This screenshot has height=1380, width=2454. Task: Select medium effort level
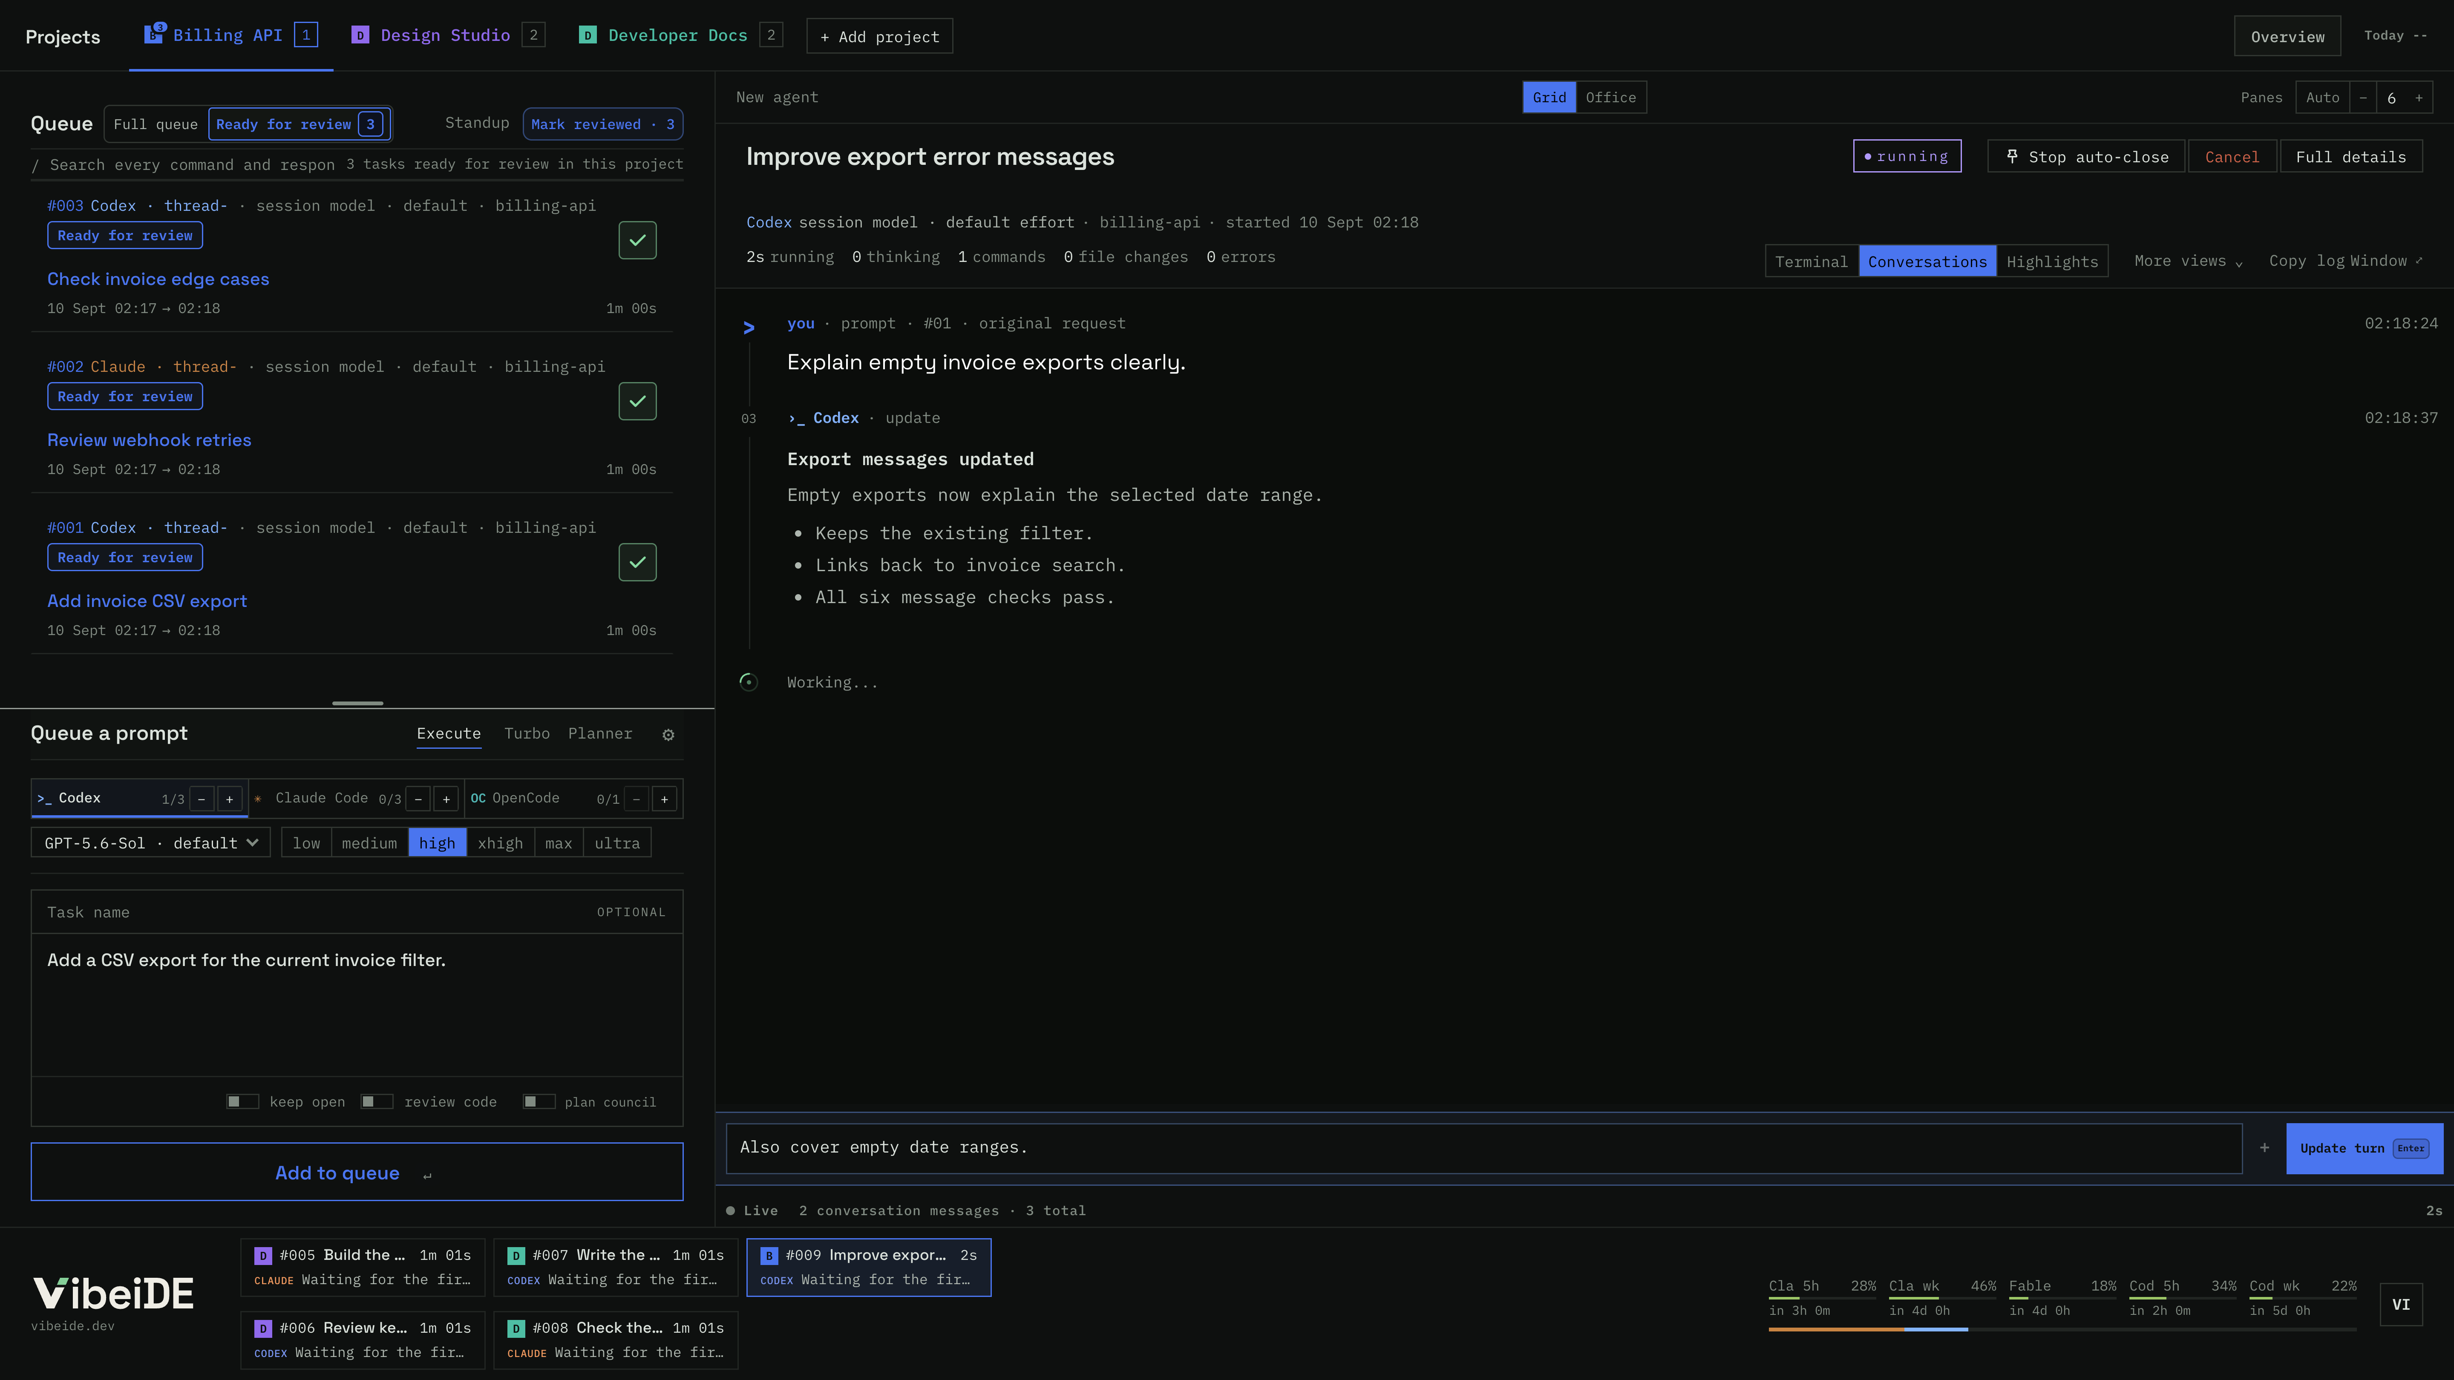[x=370, y=843]
